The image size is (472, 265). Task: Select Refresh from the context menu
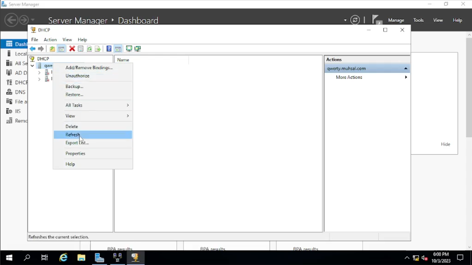73,135
